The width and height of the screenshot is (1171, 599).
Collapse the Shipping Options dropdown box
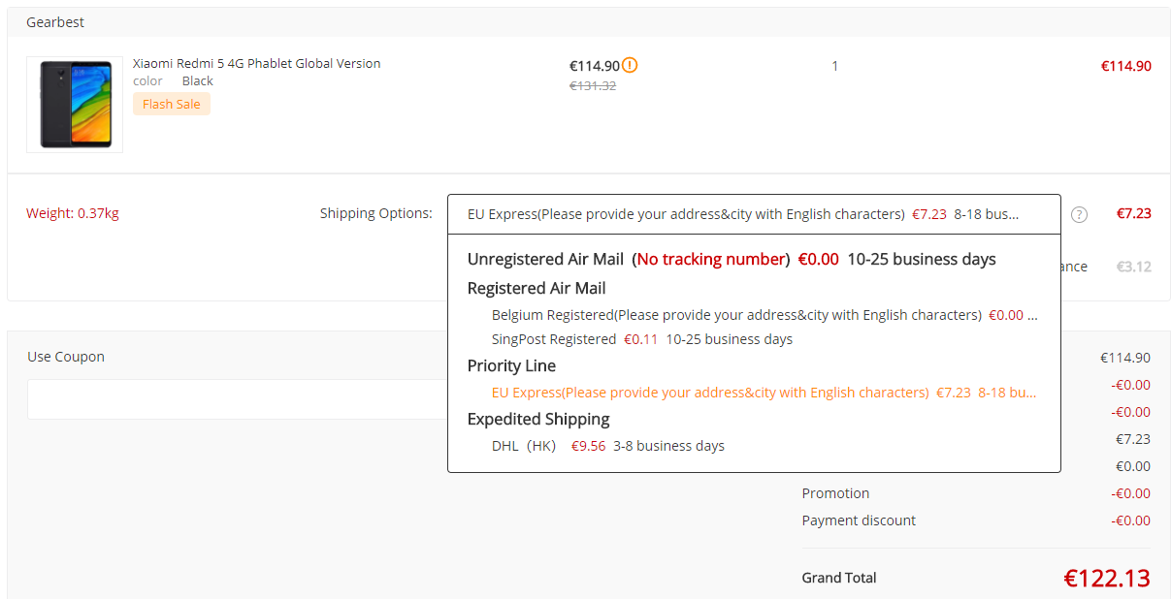753,214
